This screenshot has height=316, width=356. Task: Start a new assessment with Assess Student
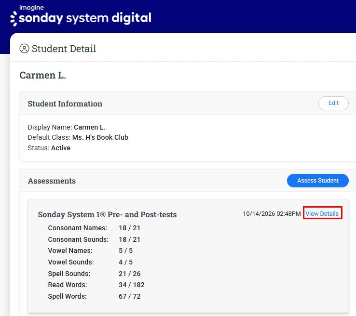(317, 181)
